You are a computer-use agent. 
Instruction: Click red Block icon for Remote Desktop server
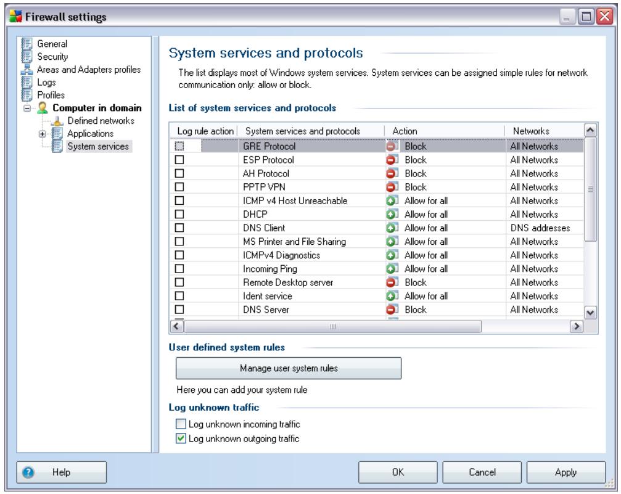(392, 282)
